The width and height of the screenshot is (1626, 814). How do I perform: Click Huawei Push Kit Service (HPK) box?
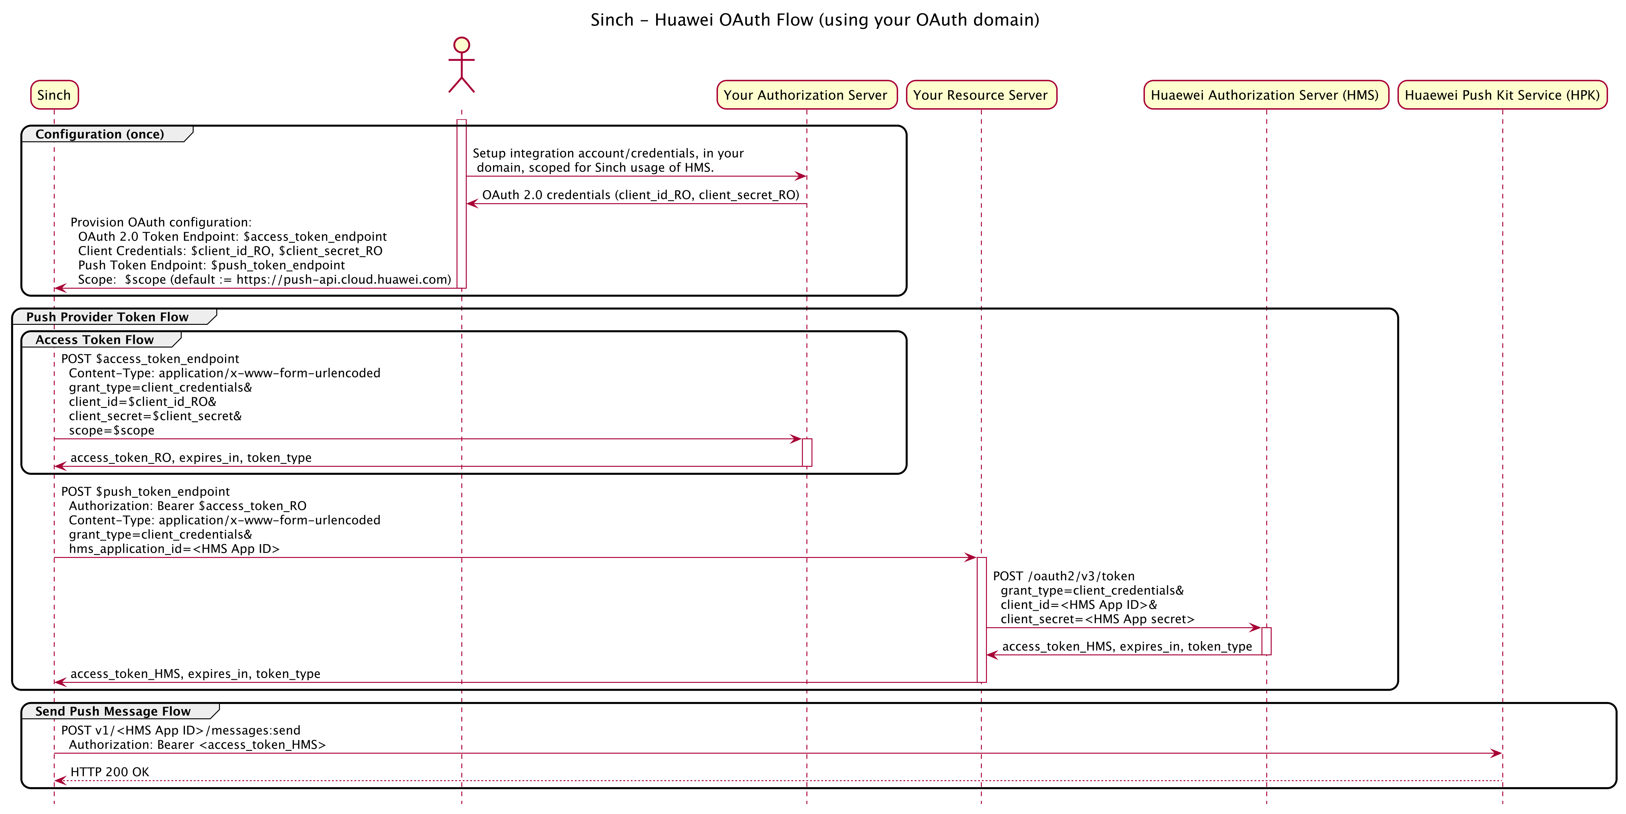pos(1502,95)
